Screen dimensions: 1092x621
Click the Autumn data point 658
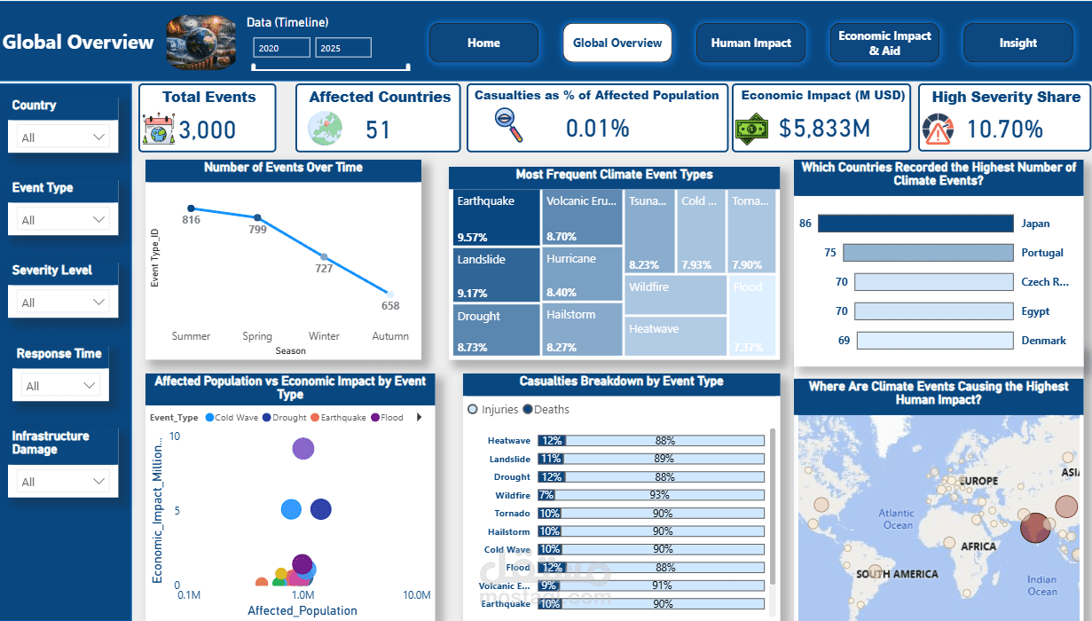point(390,294)
